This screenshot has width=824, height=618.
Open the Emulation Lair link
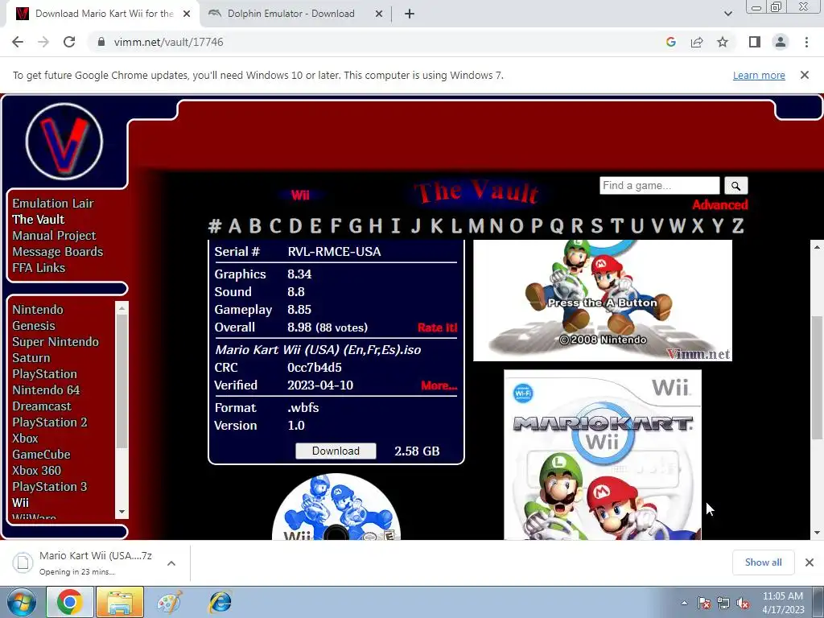[52, 204]
